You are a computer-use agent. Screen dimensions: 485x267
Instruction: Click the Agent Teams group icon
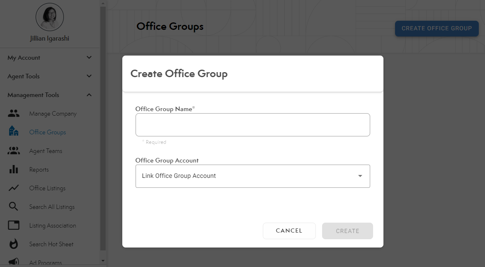pyautogui.click(x=14, y=151)
